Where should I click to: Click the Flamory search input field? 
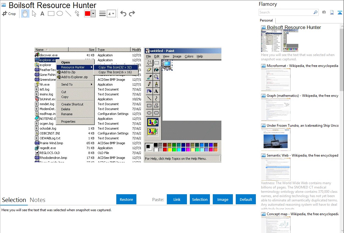pos(286,12)
